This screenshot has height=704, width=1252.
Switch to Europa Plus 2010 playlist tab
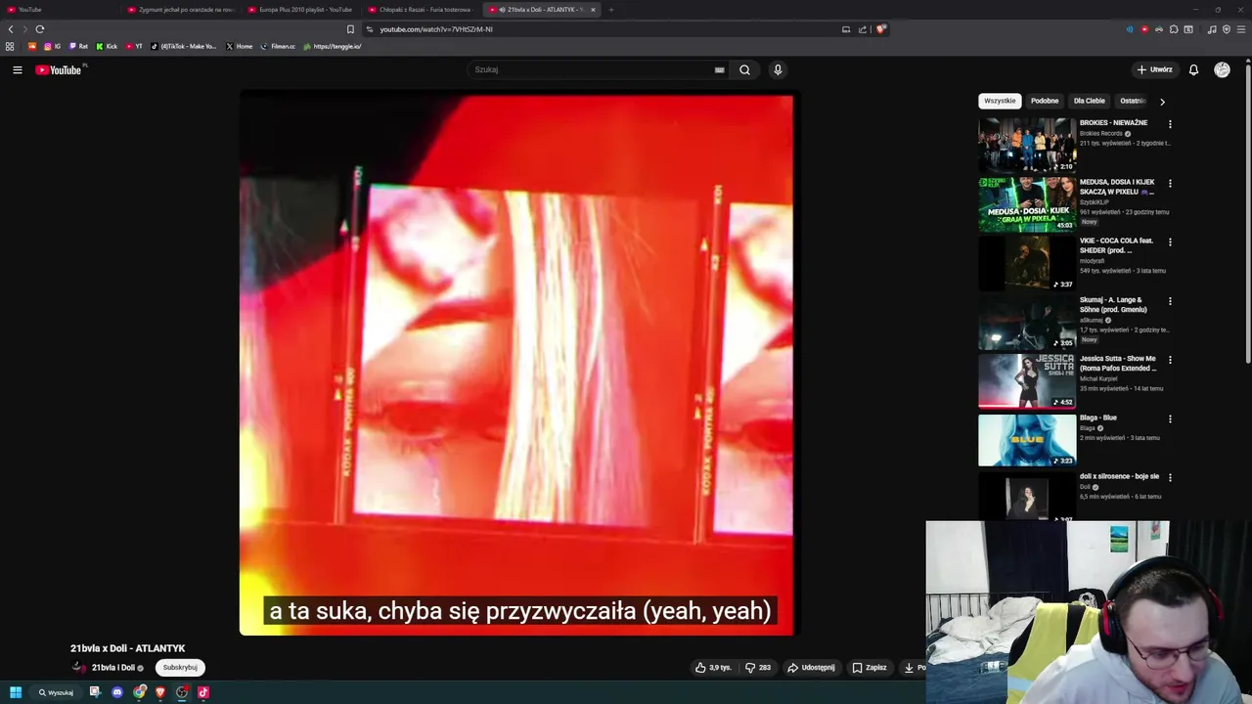pos(300,10)
